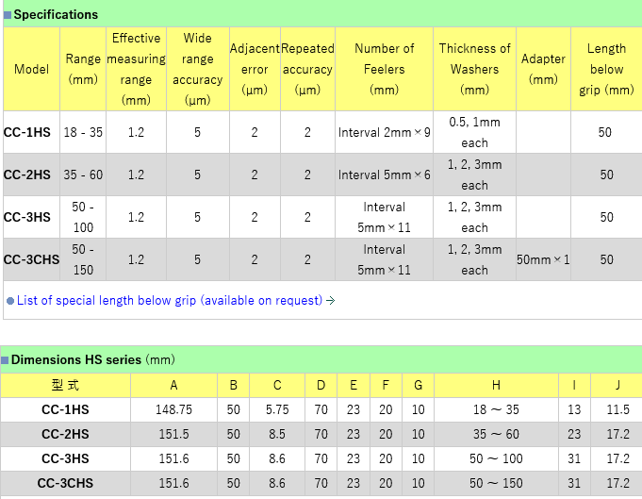
Task: Open the special length below grip list link
Action: 170,300
